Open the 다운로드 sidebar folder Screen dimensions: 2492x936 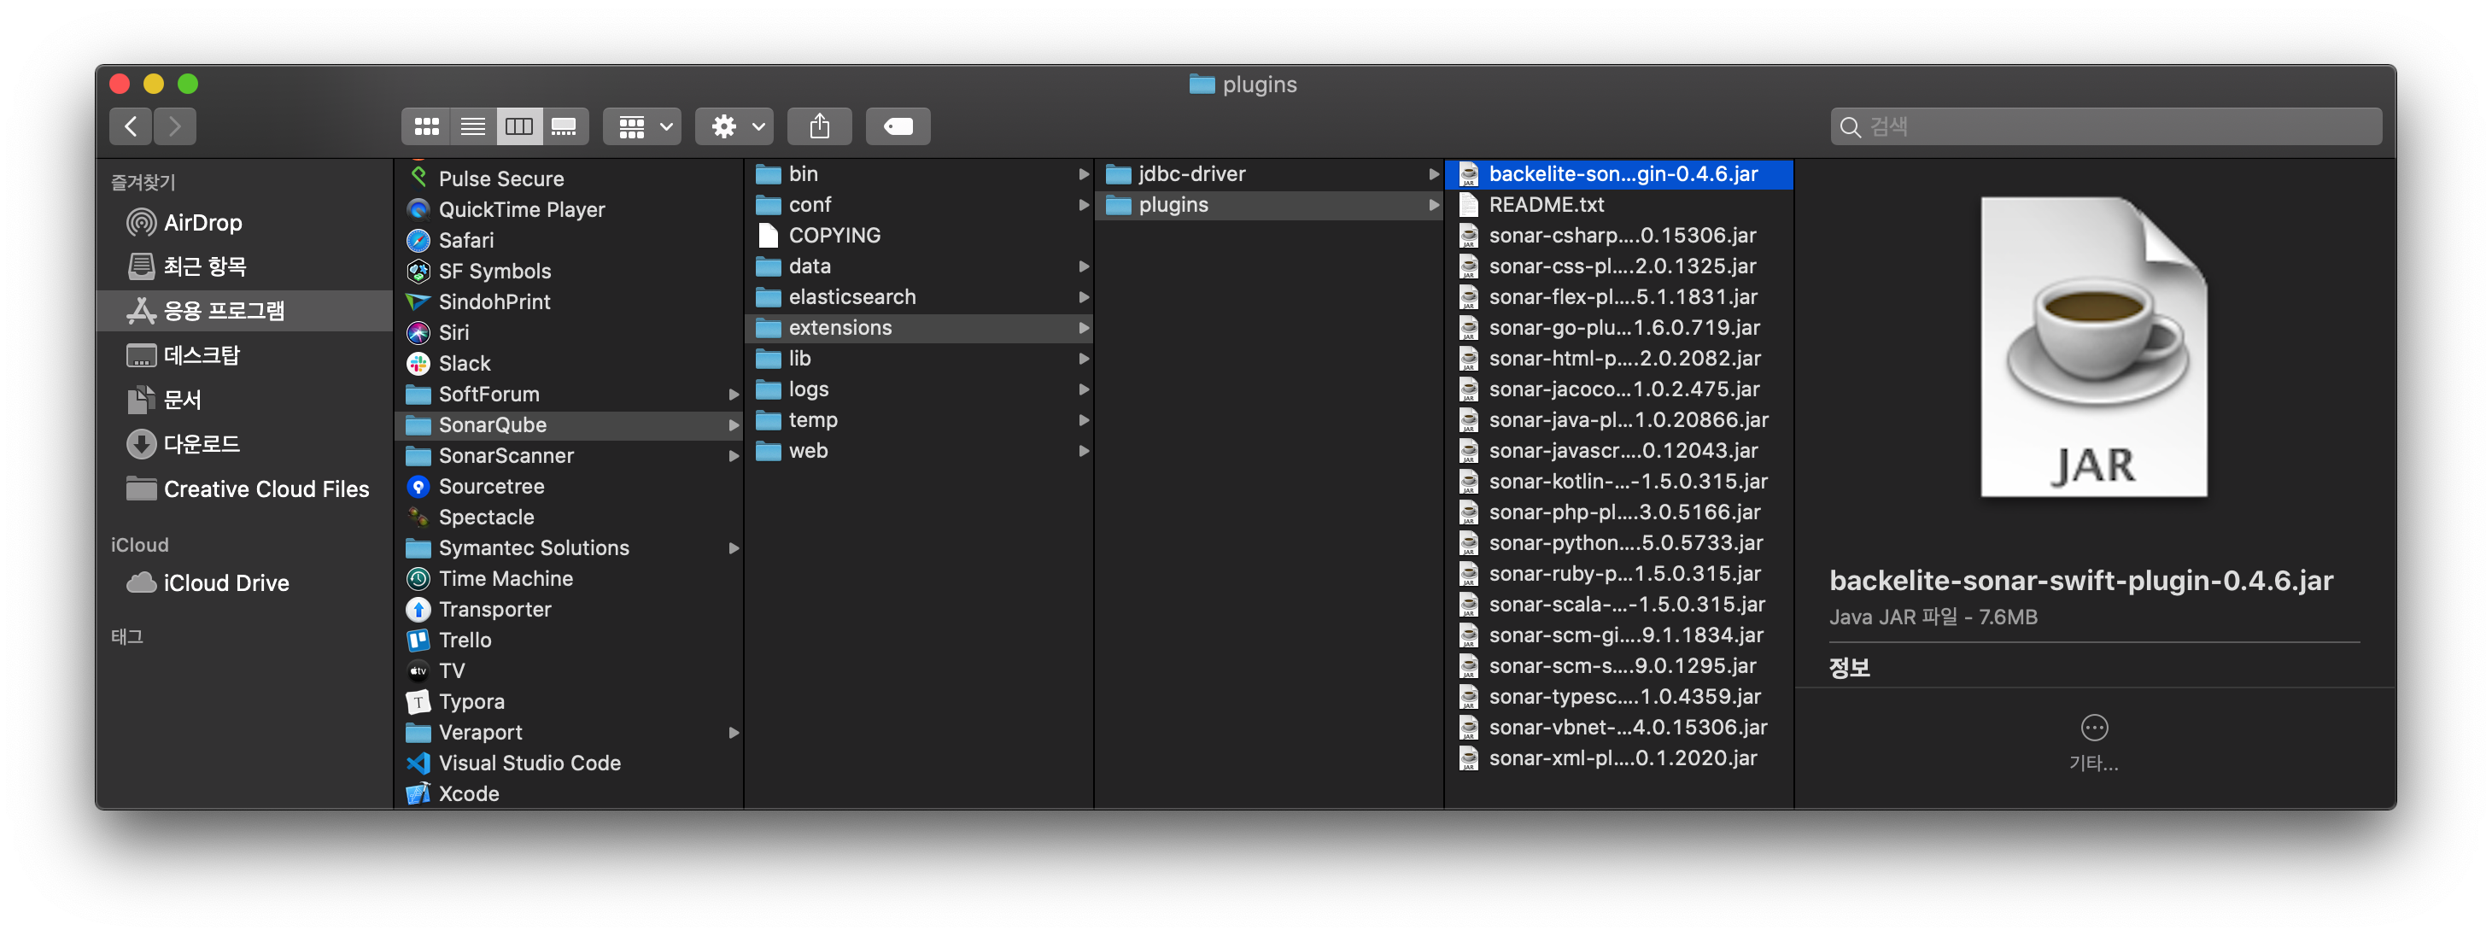(202, 444)
